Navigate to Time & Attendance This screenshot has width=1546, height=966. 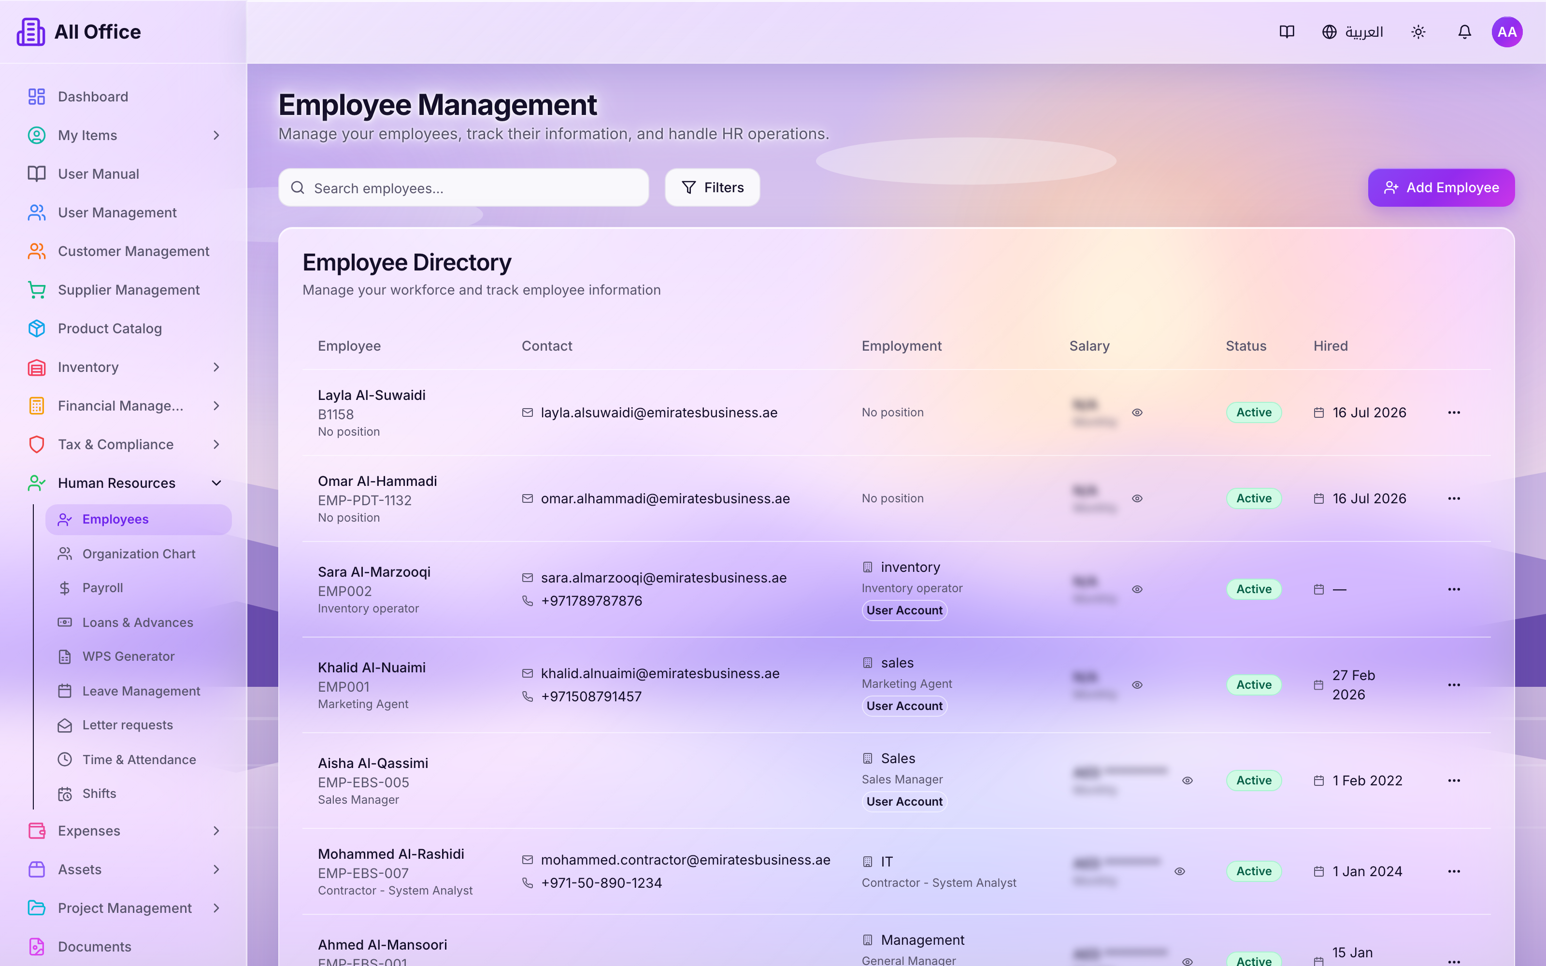pos(138,760)
